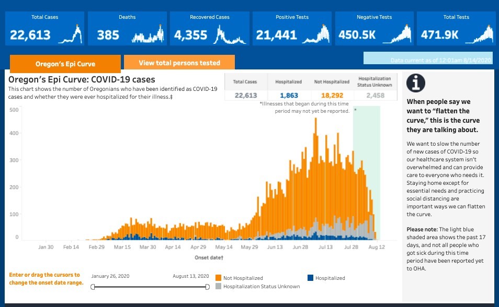Image resolution: width=499 pixels, height=307 pixels.
Task: Click the Negative Tests sparkline chart
Action: point(397,34)
